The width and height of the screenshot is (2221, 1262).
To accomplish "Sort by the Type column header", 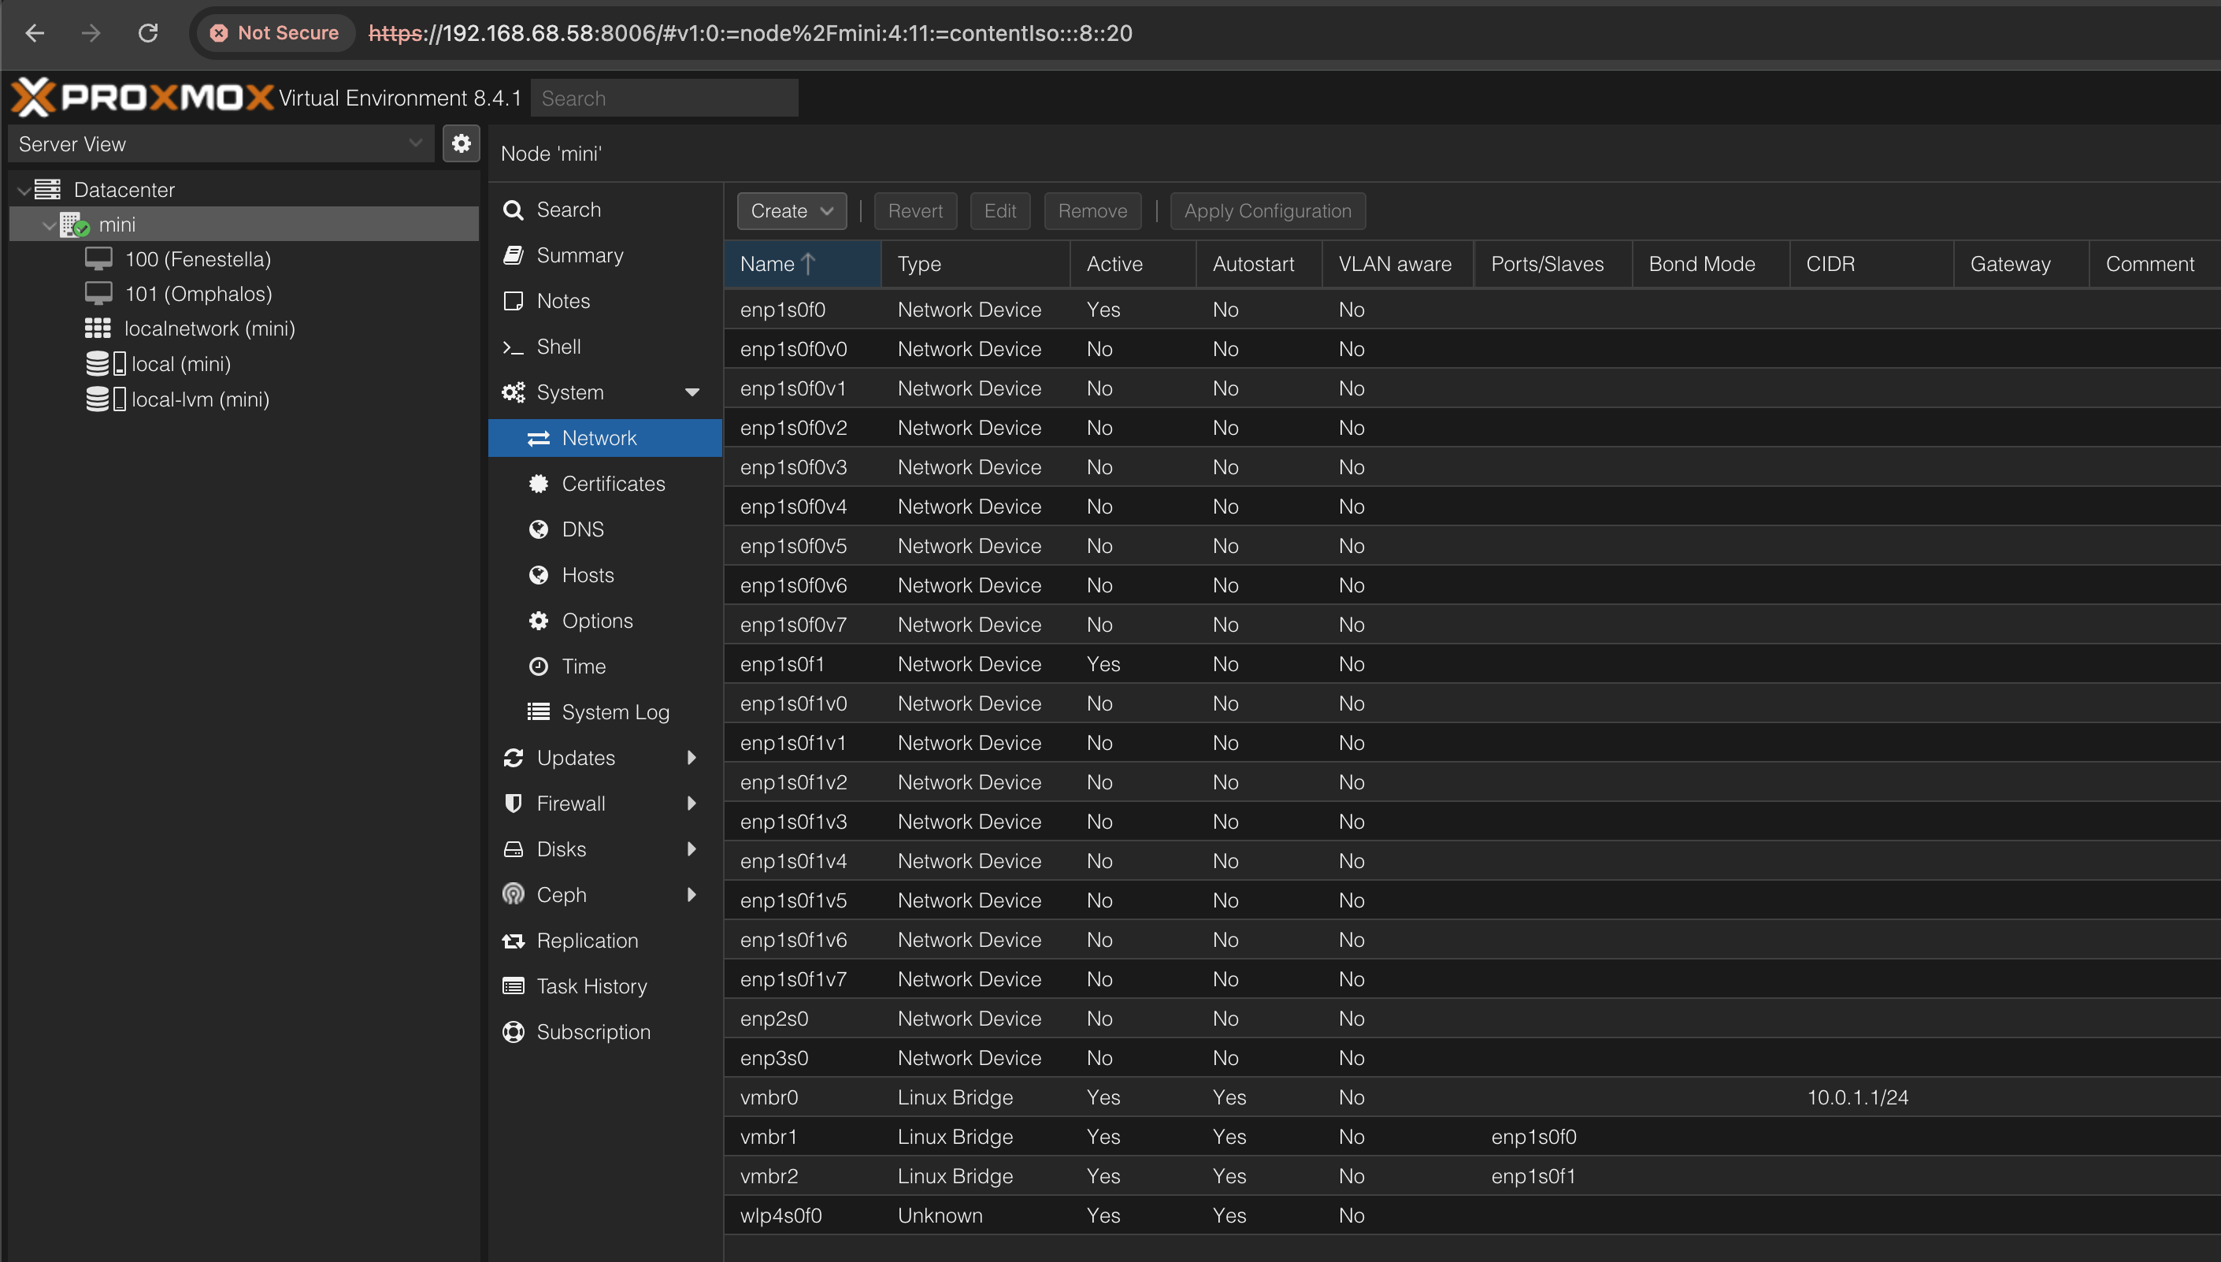I will (x=976, y=263).
